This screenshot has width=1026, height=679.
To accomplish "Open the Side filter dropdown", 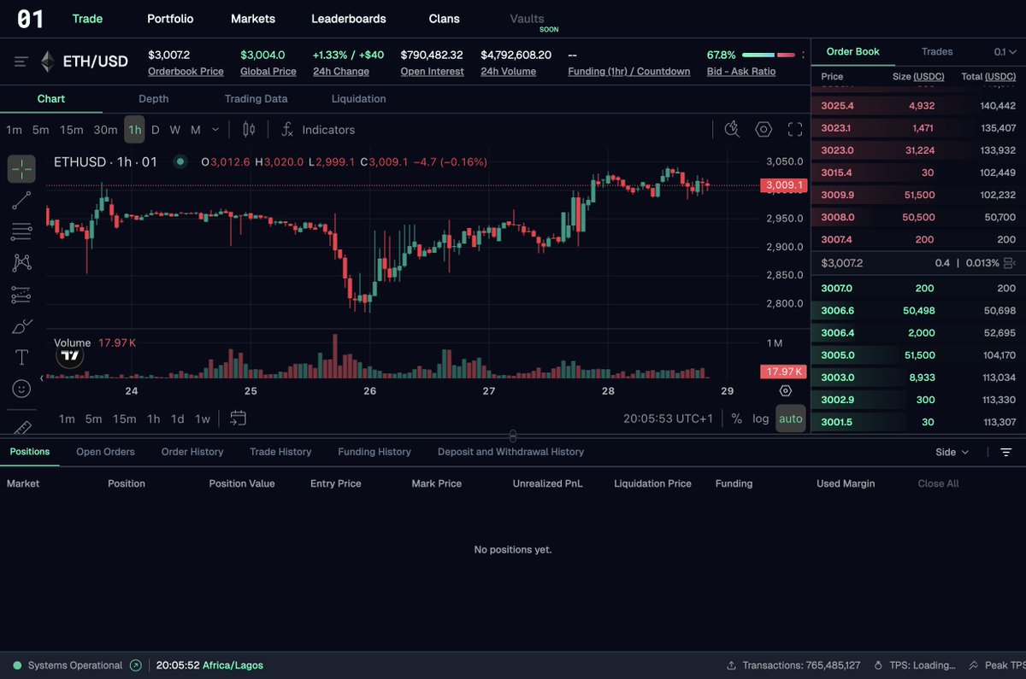I will point(952,452).
